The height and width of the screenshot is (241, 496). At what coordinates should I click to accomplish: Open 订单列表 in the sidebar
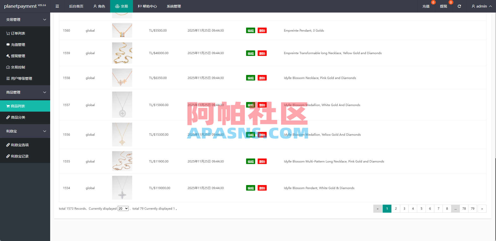[x=25, y=33]
